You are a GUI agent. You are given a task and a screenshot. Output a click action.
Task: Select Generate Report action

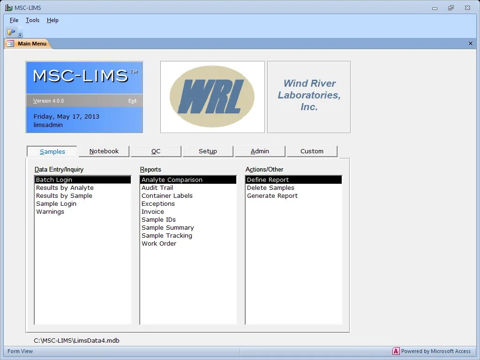coord(294,195)
